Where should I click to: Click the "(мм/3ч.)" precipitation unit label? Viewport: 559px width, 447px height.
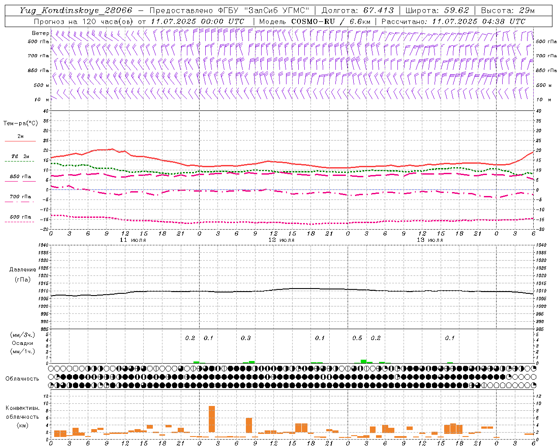tap(22, 335)
